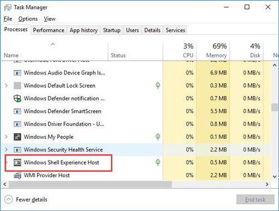Switch to the Startup tab
This screenshot has width=279, height=211.
click(111, 30)
